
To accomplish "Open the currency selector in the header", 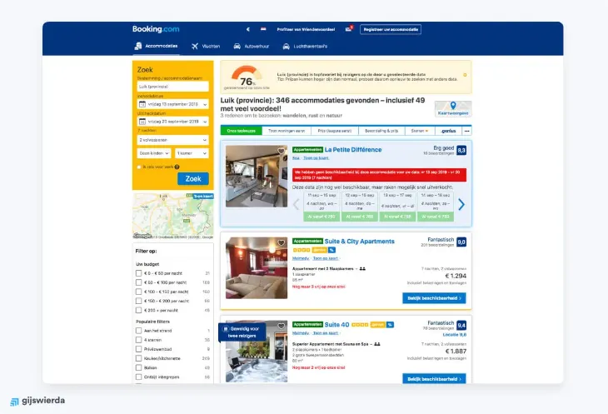I will (x=247, y=29).
